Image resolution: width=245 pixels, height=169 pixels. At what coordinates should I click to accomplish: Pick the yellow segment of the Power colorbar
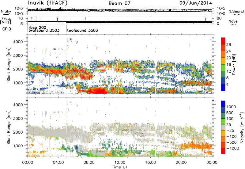click(223, 61)
